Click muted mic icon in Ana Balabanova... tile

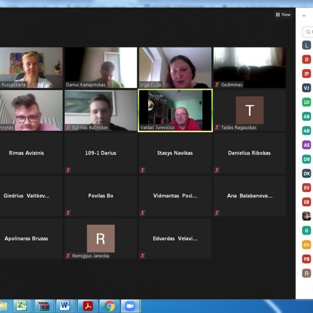(x=217, y=213)
